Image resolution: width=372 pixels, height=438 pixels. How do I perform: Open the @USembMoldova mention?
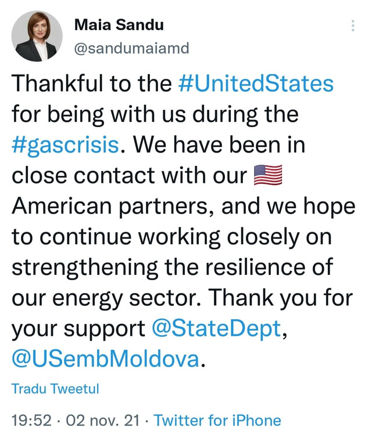click(x=106, y=359)
